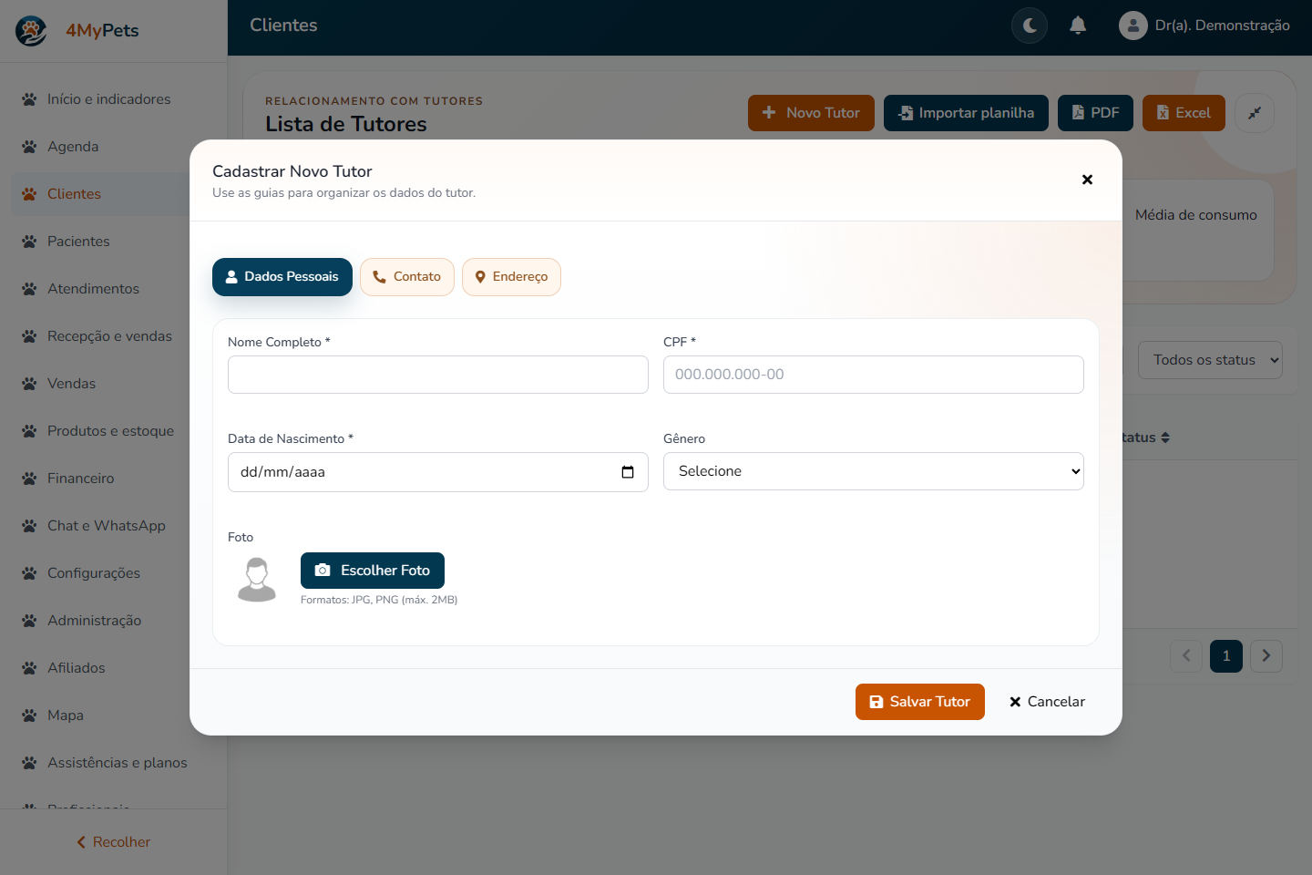This screenshot has height=875, width=1312.
Task: Select page 1 in pagination
Action: tap(1226, 655)
